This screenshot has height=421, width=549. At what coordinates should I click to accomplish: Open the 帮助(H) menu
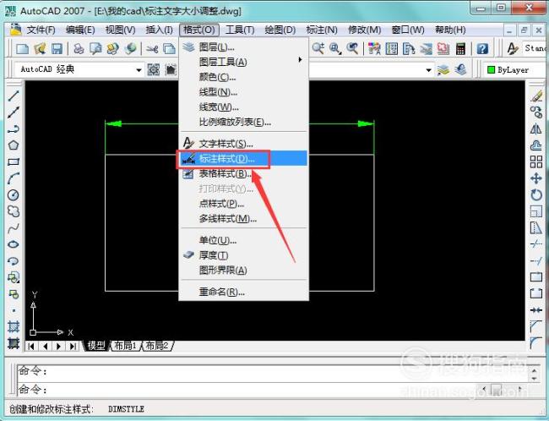tap(450, 30)
